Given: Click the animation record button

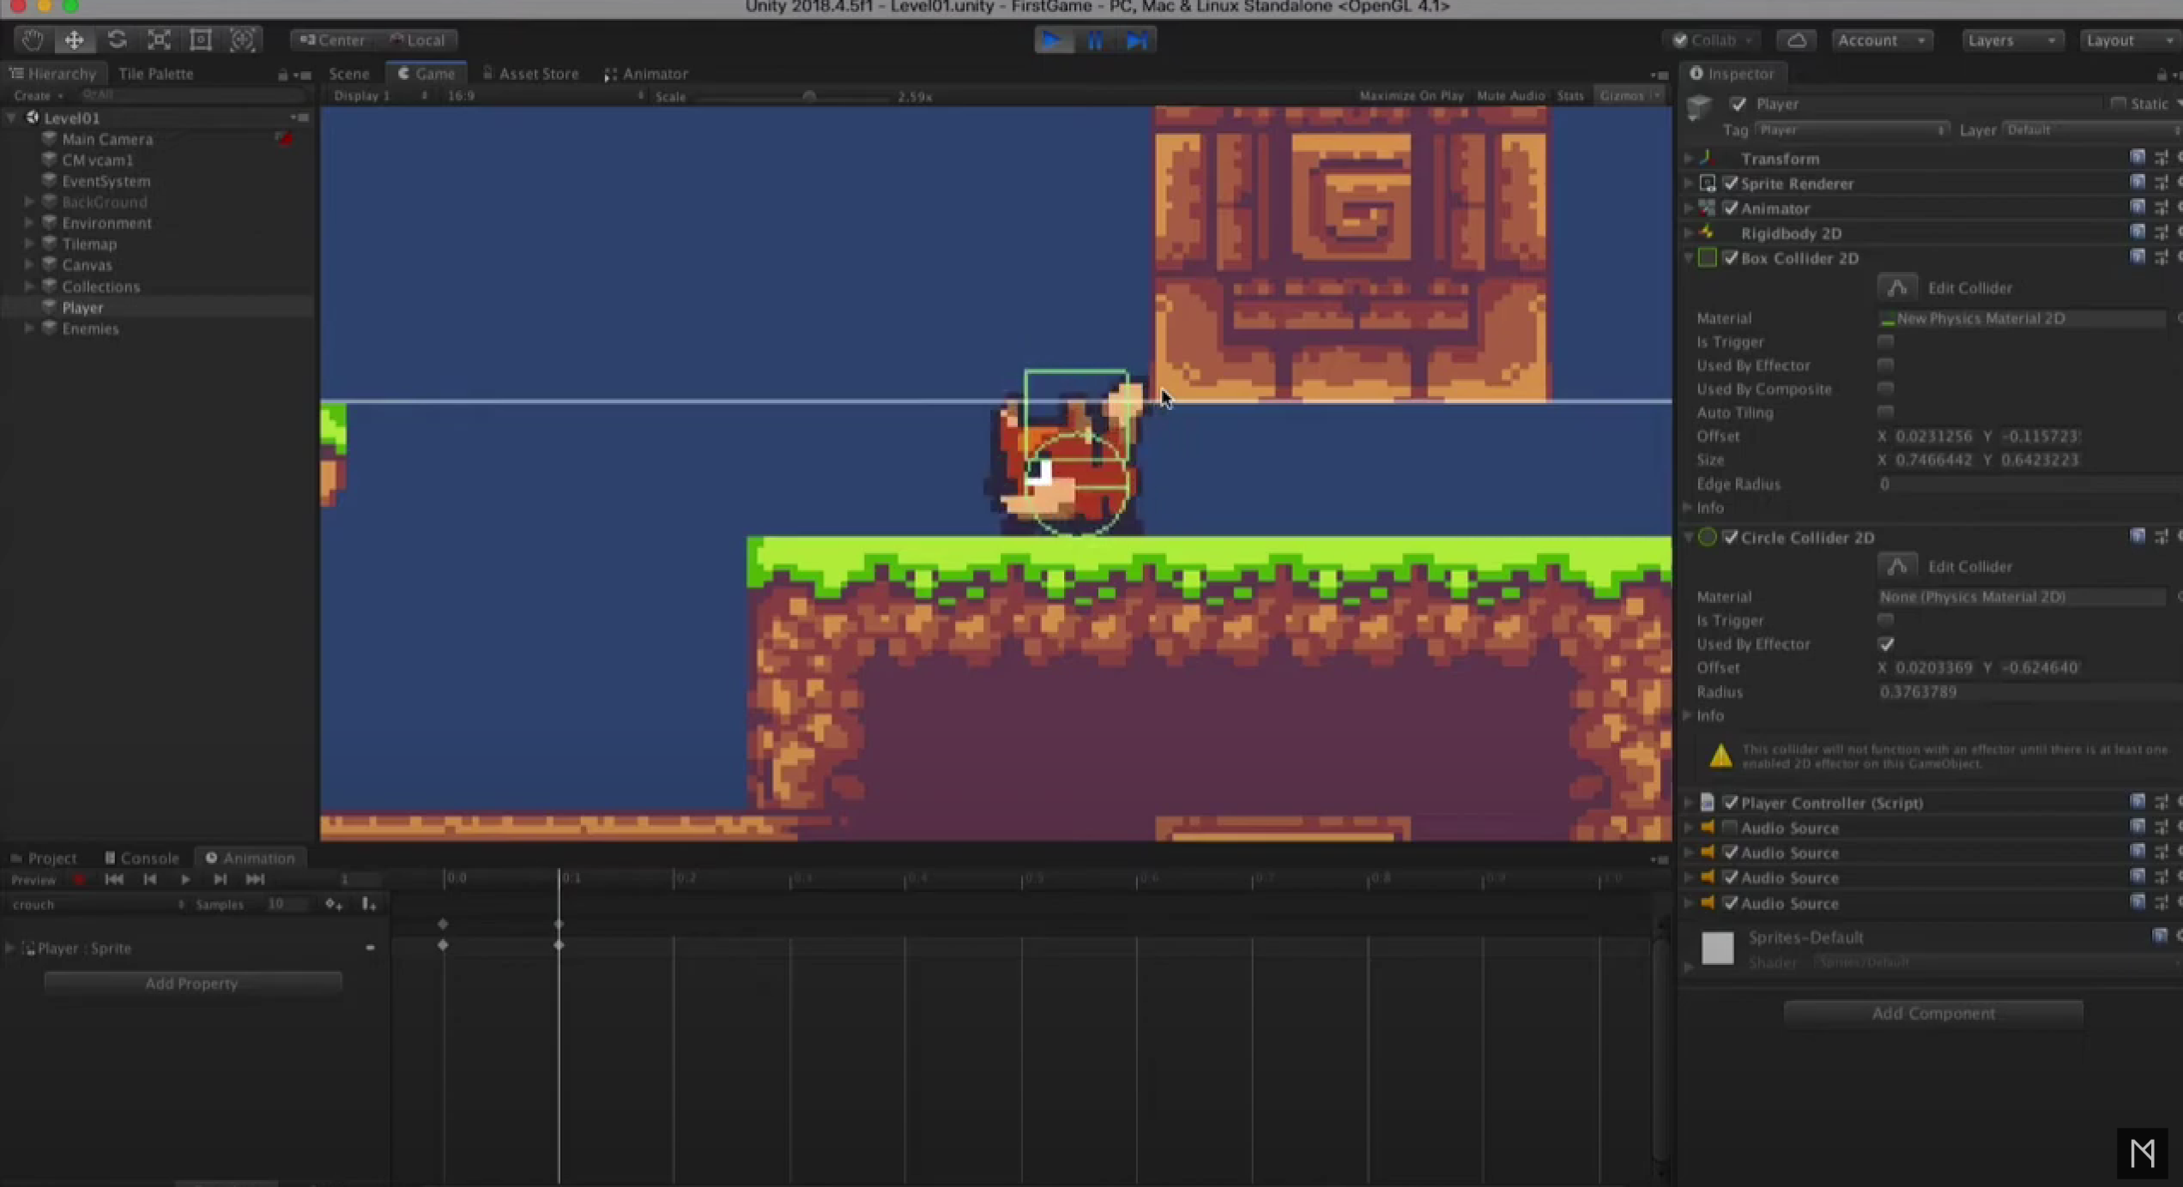Looking at the screenshot, I should 79,879.
